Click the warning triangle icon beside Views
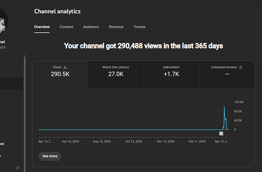Screen dimensions: 262x172 pyautogui.click(x=65, y=67)
